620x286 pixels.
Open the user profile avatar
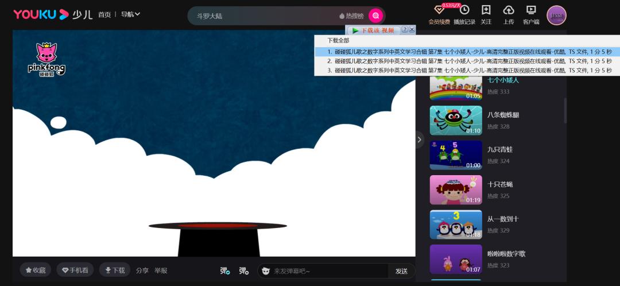557,16
